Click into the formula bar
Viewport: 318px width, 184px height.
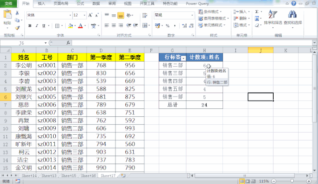192,43
